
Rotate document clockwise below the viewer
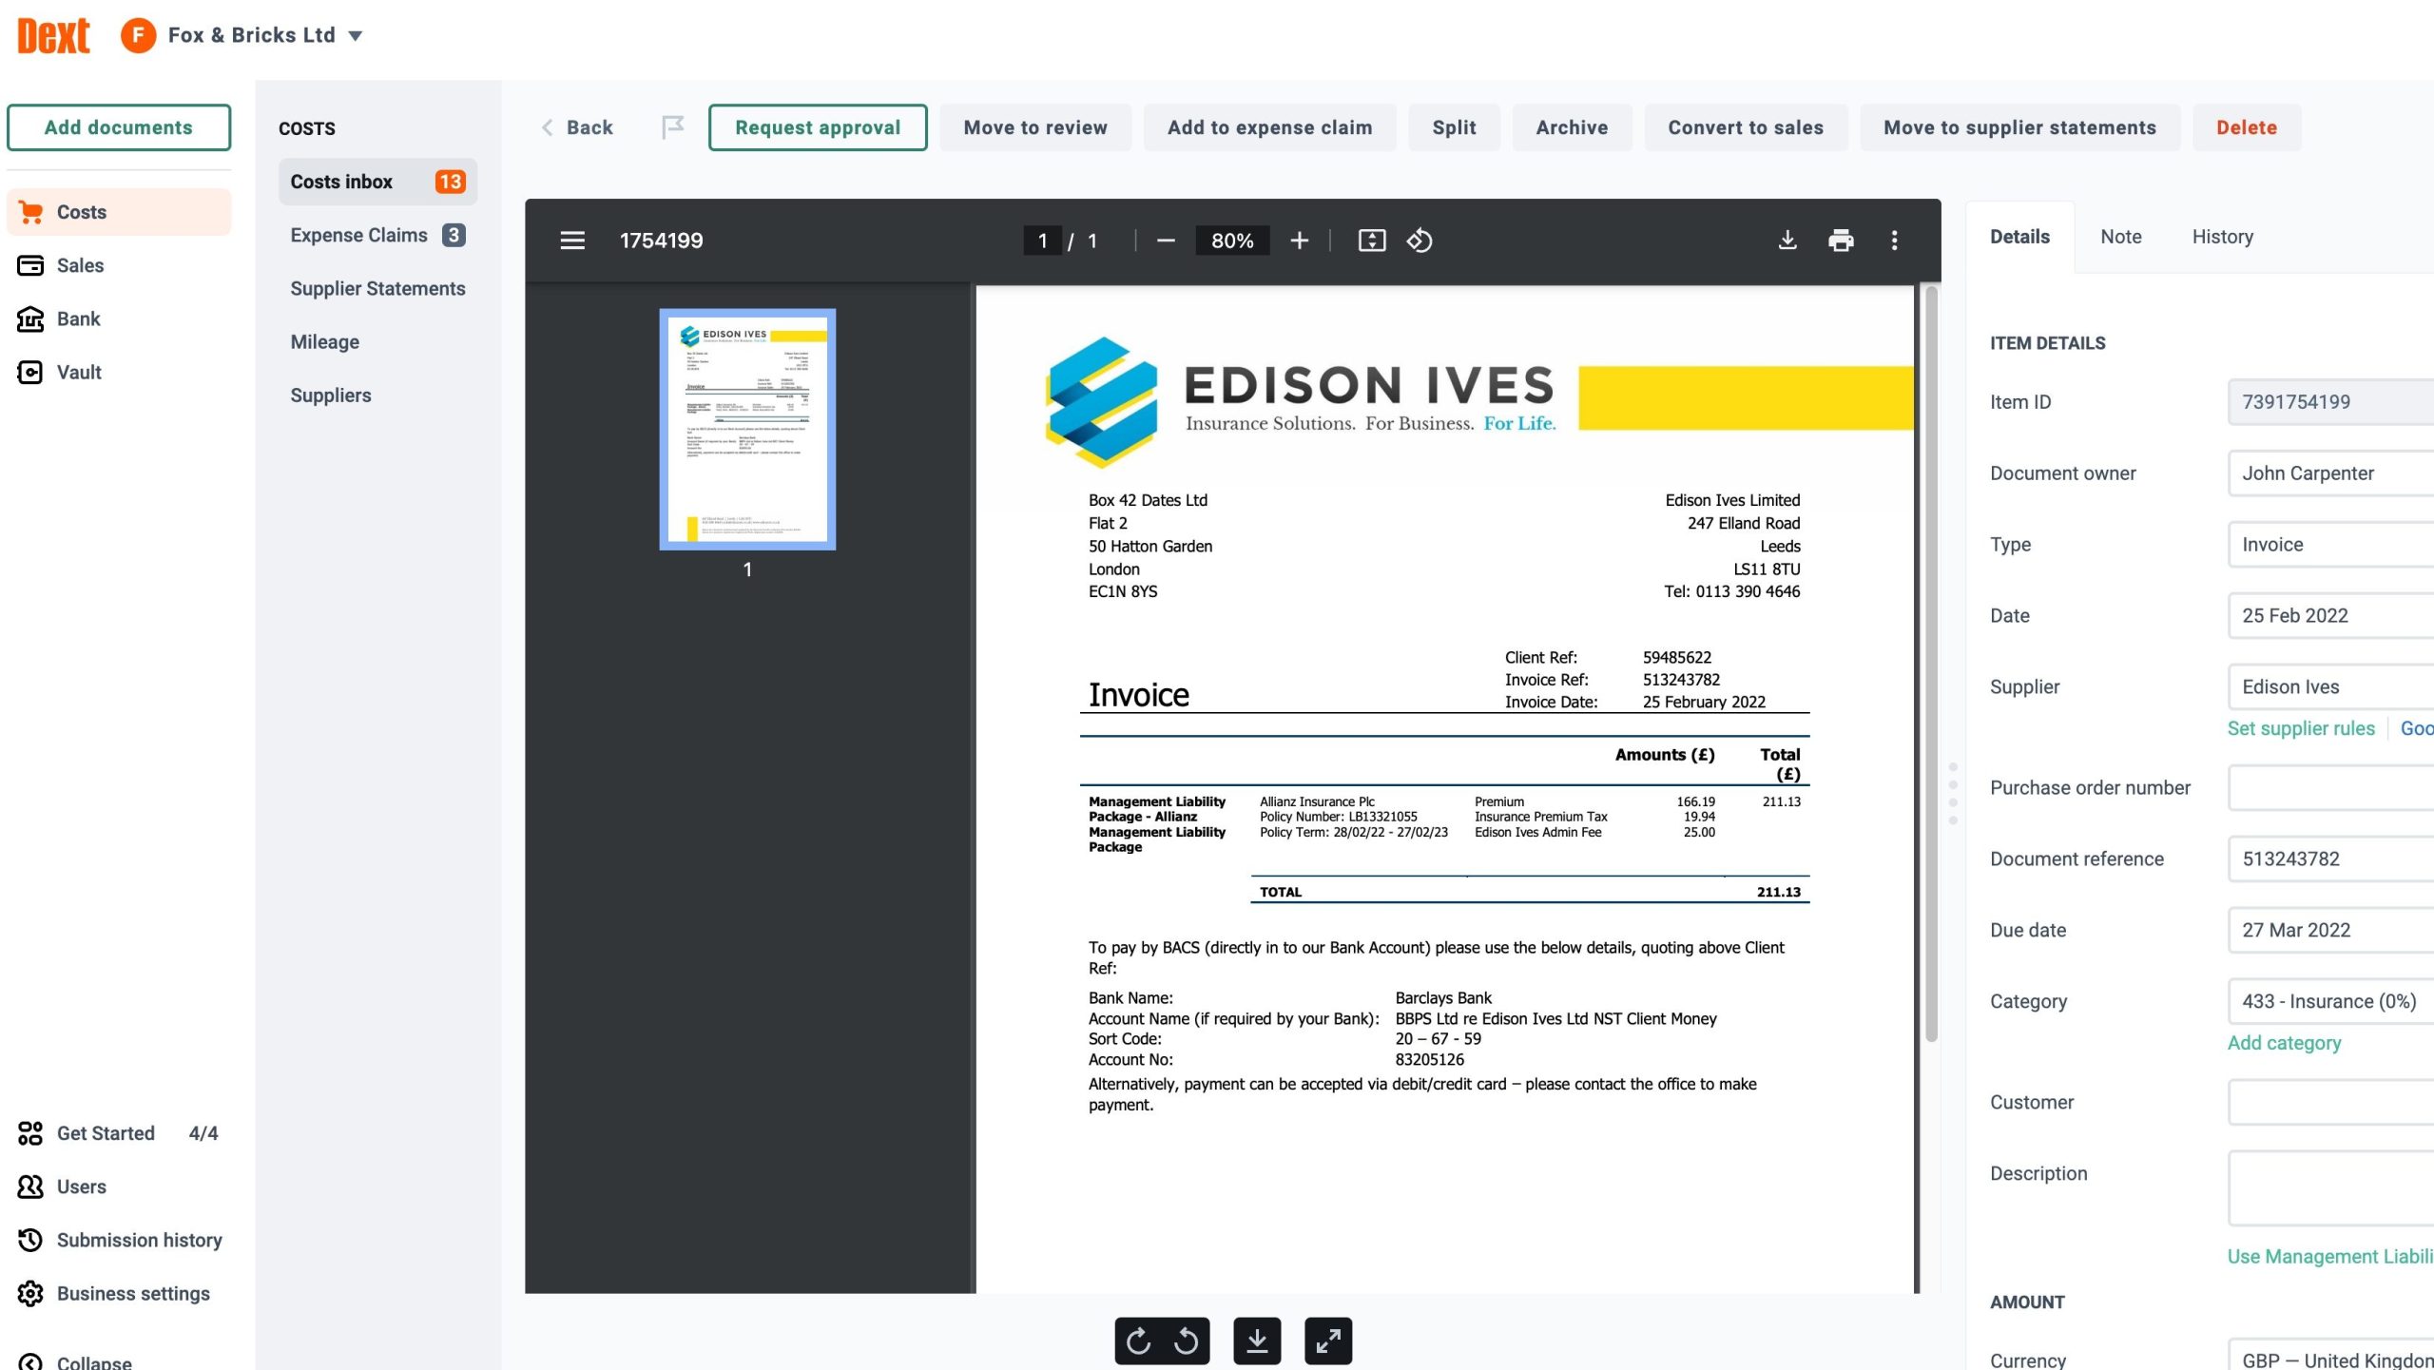[1138, 1341]
